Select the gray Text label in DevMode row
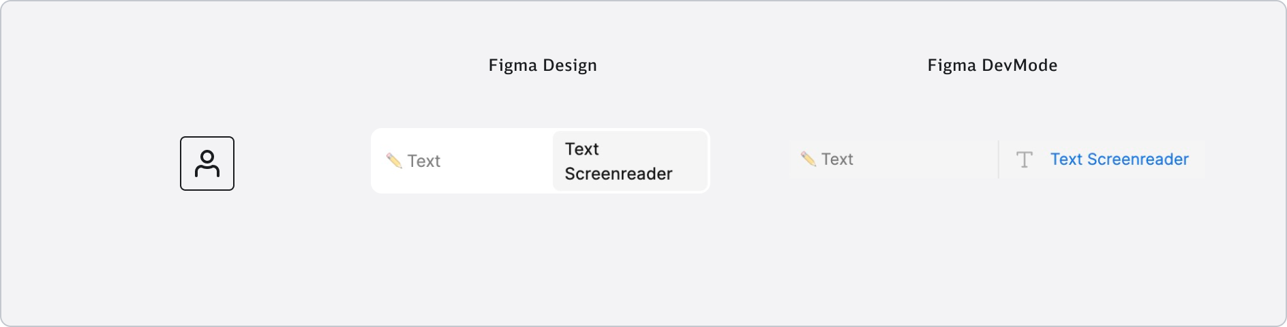Image resolution: width=1287 pixels, height=327 pixels. [x=837, y=159]
